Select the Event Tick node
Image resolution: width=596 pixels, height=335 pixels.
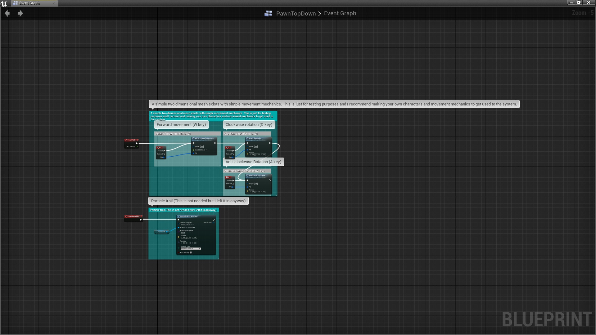pos(131,140)
